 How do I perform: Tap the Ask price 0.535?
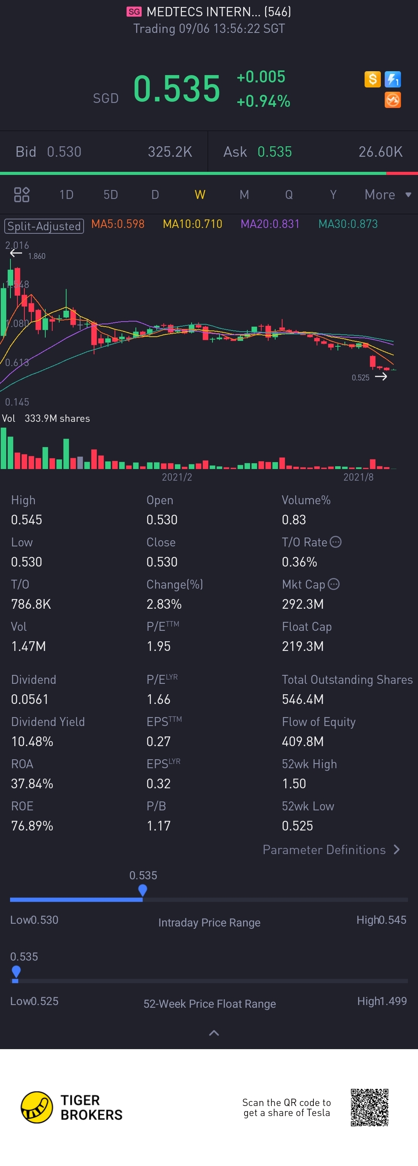tap(274, 152)
